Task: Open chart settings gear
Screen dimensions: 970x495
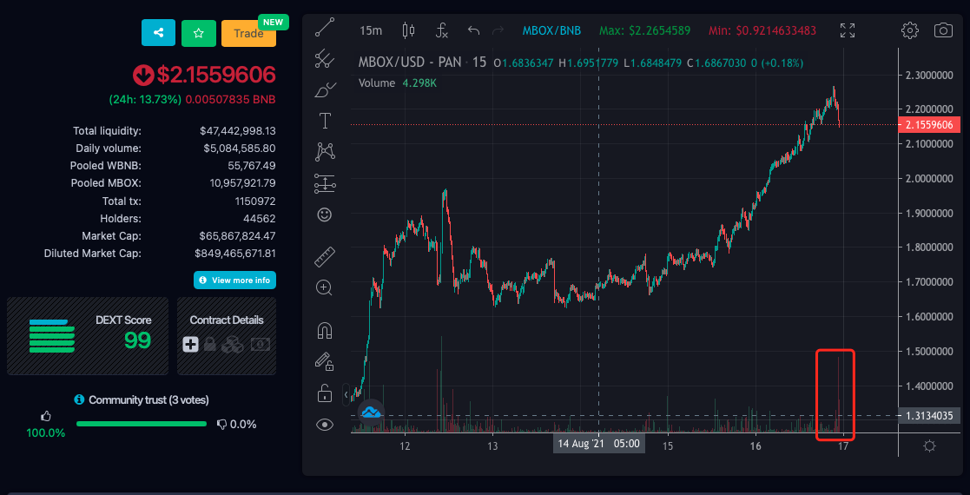Action: (x=909, y=30)
